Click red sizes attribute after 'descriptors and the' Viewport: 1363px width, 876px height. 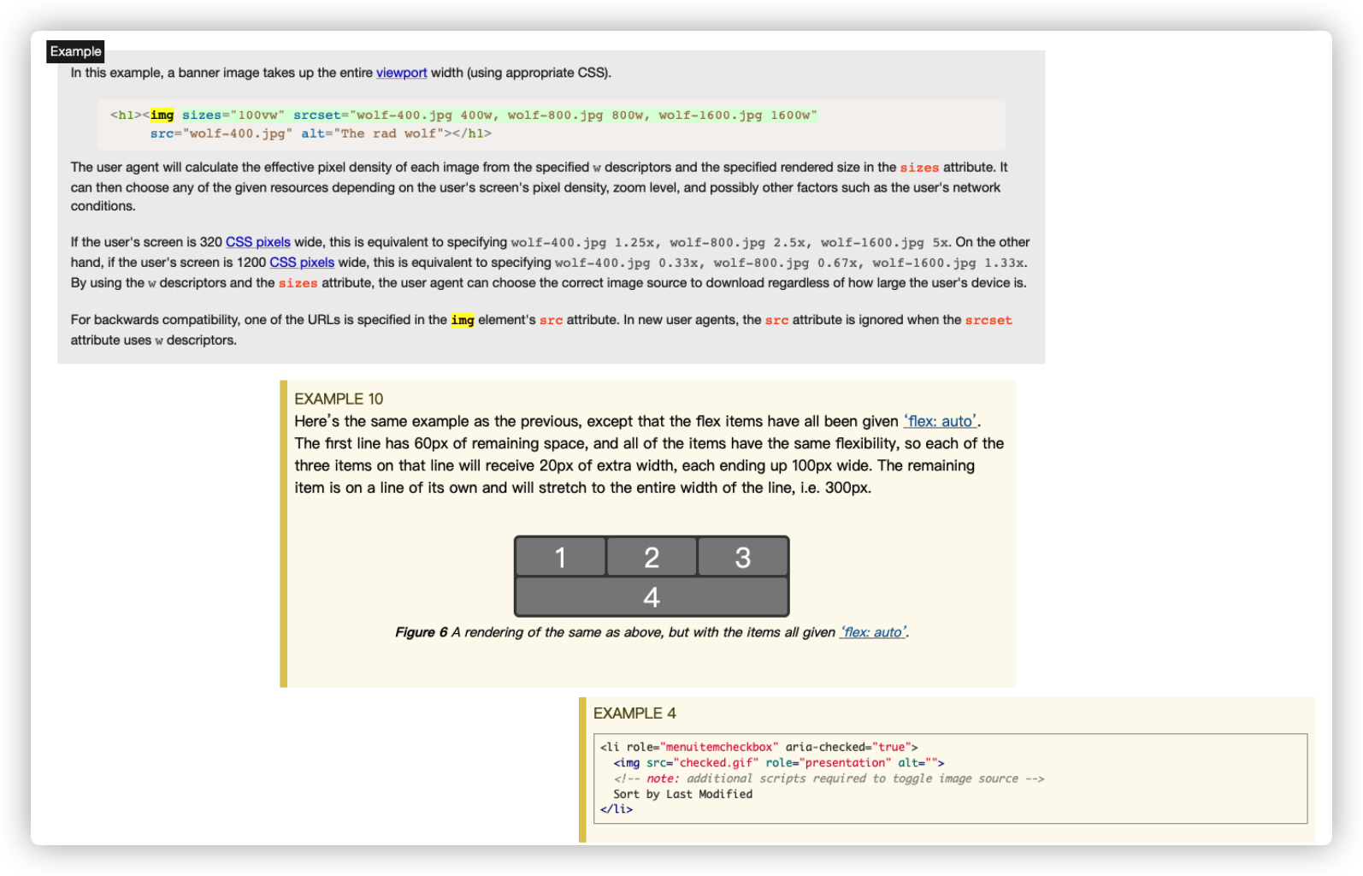pos(298,283)
